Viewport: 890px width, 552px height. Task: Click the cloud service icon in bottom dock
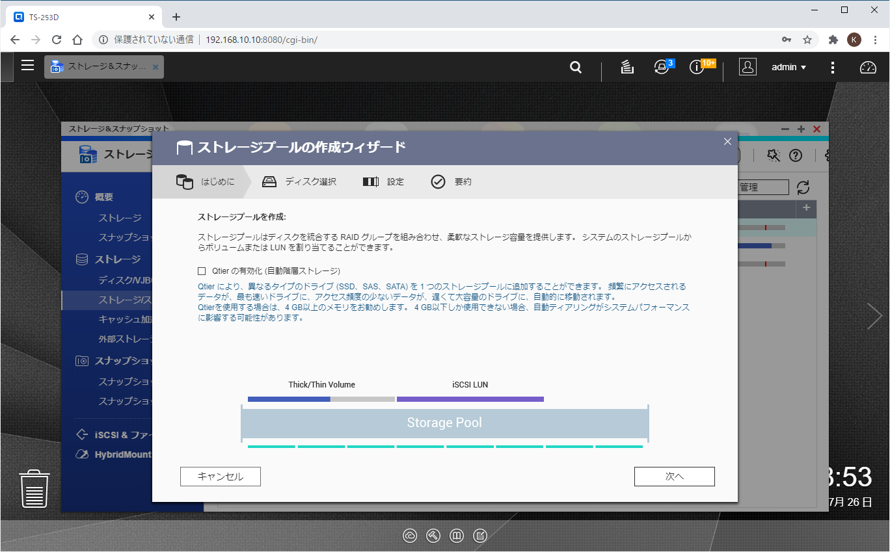(410, 536)
